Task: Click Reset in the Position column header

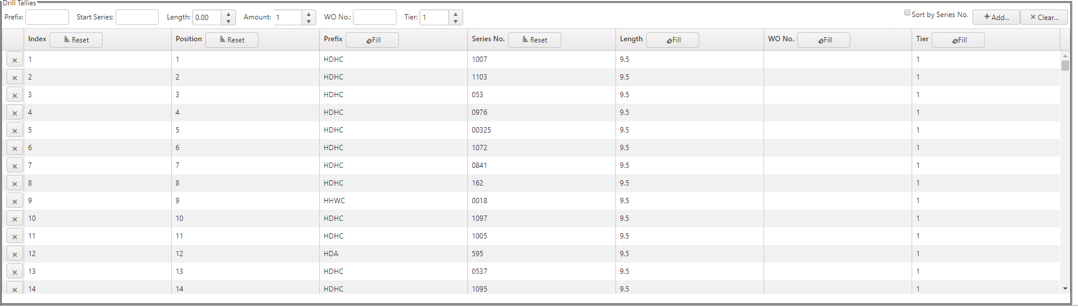Action: 232,40
